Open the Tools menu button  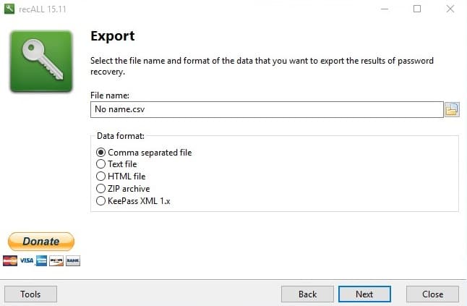30,294
